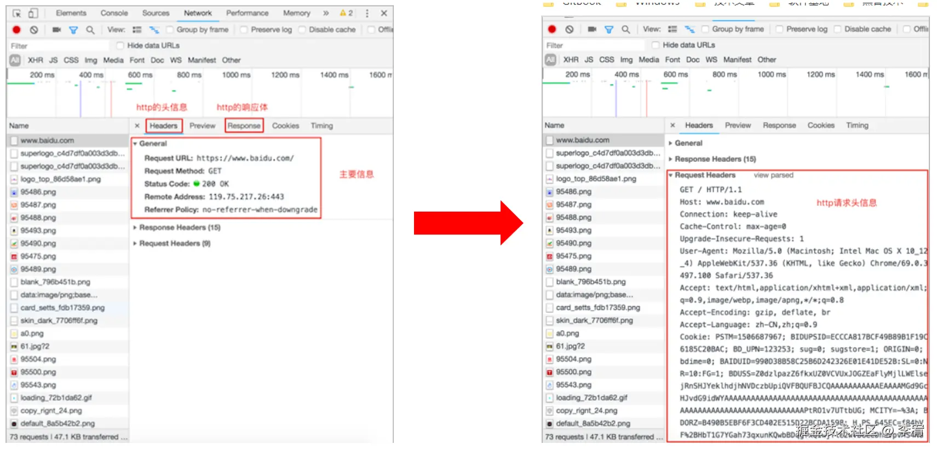Check Disable cache in left panel

(x=302, y=30)
